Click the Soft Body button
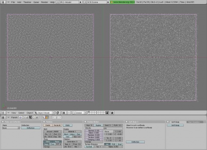 175,125
